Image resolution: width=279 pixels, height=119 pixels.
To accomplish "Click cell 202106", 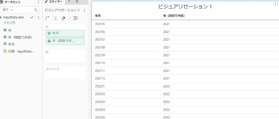I will pos(100,32).
